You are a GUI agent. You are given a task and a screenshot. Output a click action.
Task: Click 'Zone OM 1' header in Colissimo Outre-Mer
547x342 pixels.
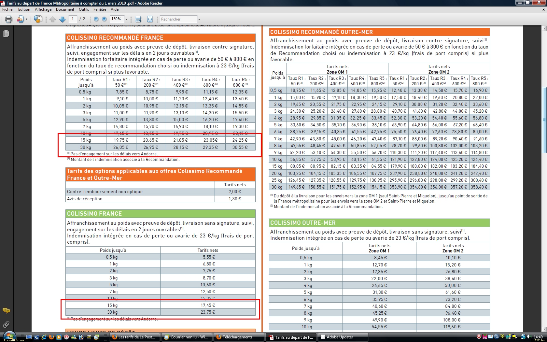[379, 251]
